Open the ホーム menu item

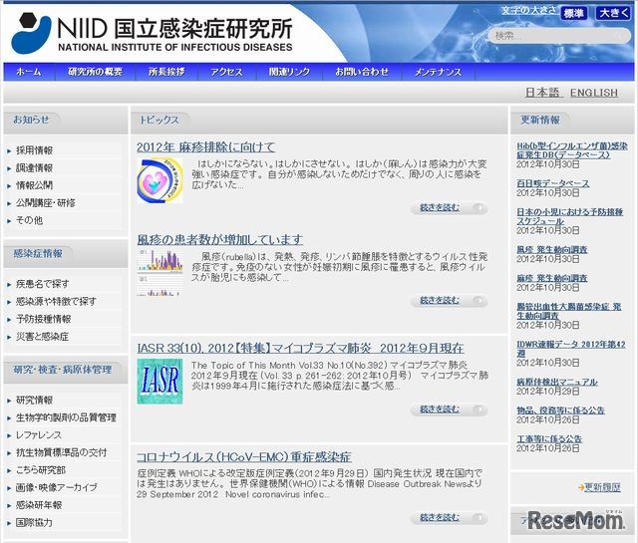[29, 72]
